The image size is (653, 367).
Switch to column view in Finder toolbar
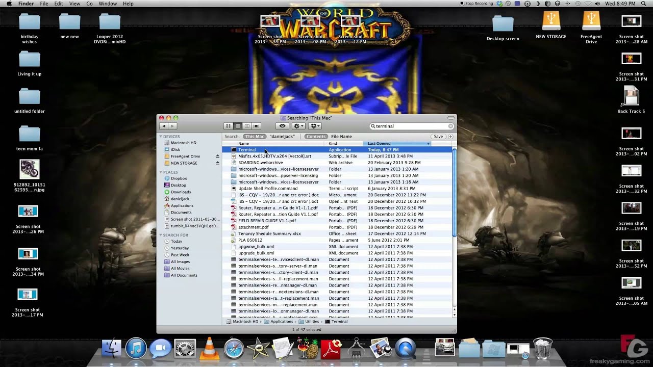coord(247,126)
